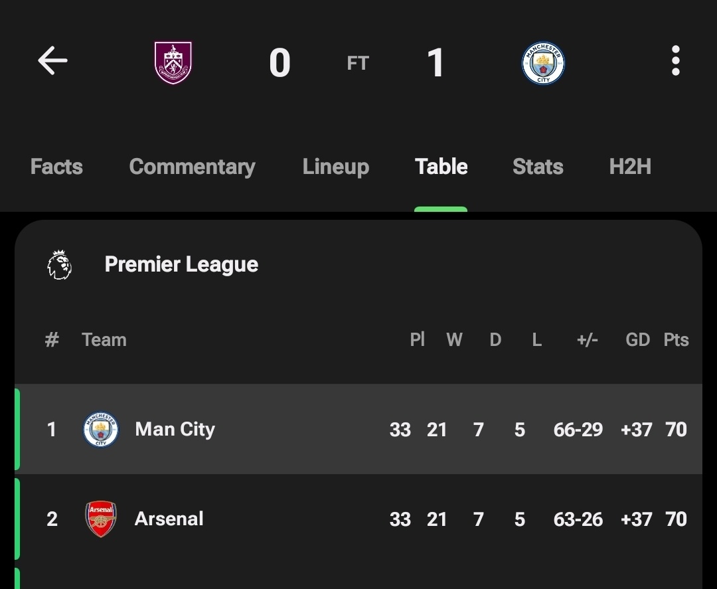Screen dimensions: 717x589
Task: Open the H2H tab
Action: pyautogui.click(x=629, y=167)
